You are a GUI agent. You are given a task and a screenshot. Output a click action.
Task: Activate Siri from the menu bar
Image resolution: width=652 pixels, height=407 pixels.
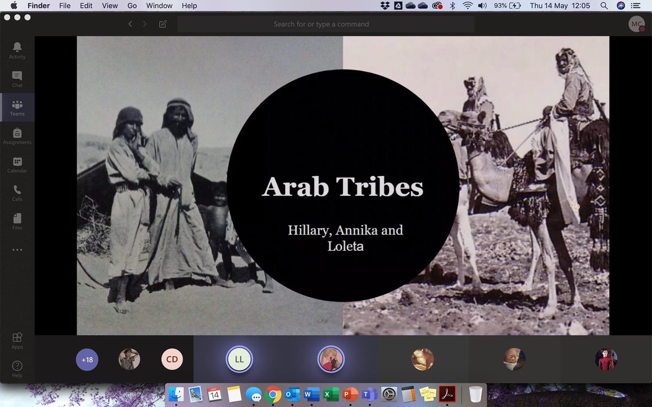621,5
